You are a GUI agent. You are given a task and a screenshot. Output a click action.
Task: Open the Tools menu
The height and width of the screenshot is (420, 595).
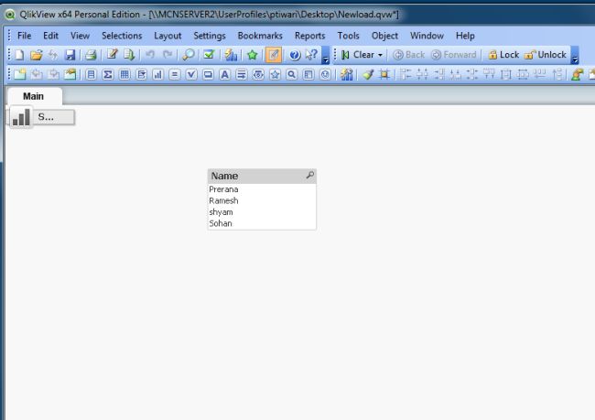coord(349,36)
